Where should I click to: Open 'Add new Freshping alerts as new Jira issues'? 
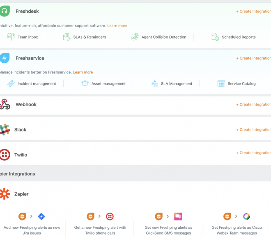(x=32, y=230)
